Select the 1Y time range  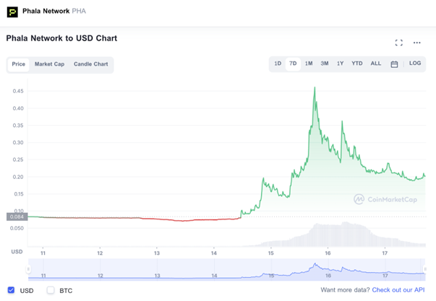coord(340,64)
